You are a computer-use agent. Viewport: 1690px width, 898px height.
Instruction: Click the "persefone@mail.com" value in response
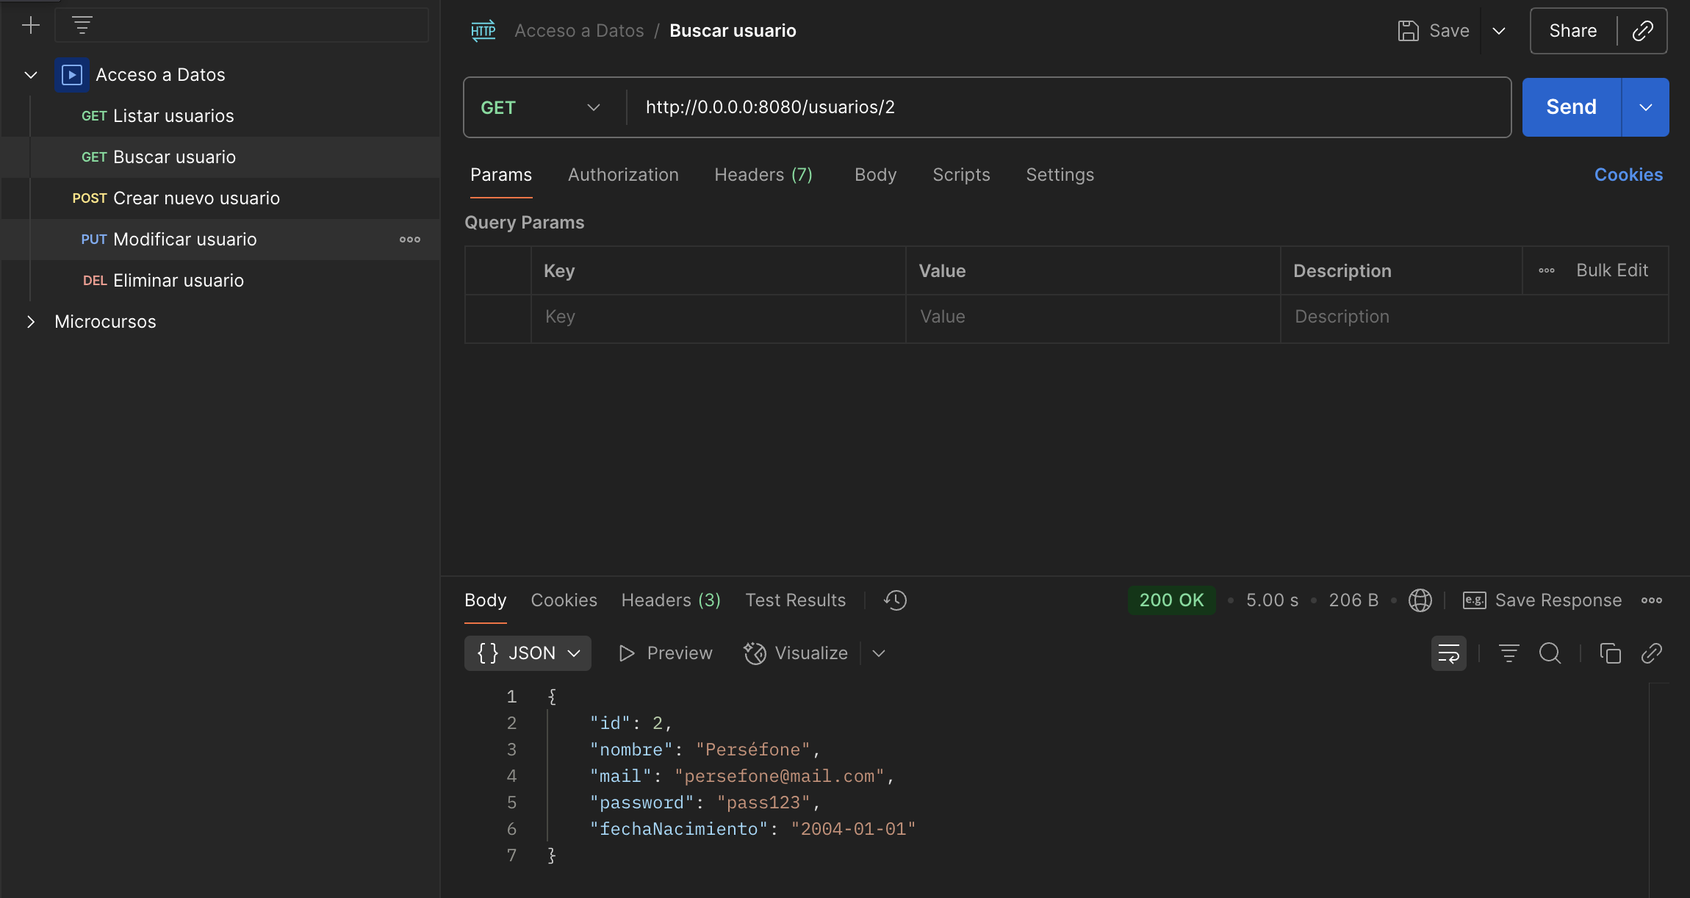779,776
